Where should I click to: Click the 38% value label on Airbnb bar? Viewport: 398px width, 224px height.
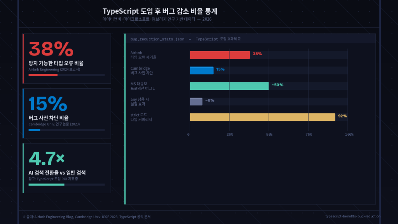click(257, 54)
